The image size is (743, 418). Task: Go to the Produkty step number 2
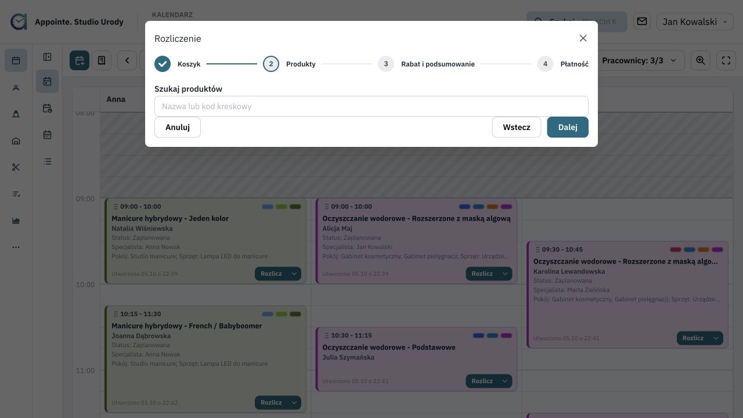(289, 64)
